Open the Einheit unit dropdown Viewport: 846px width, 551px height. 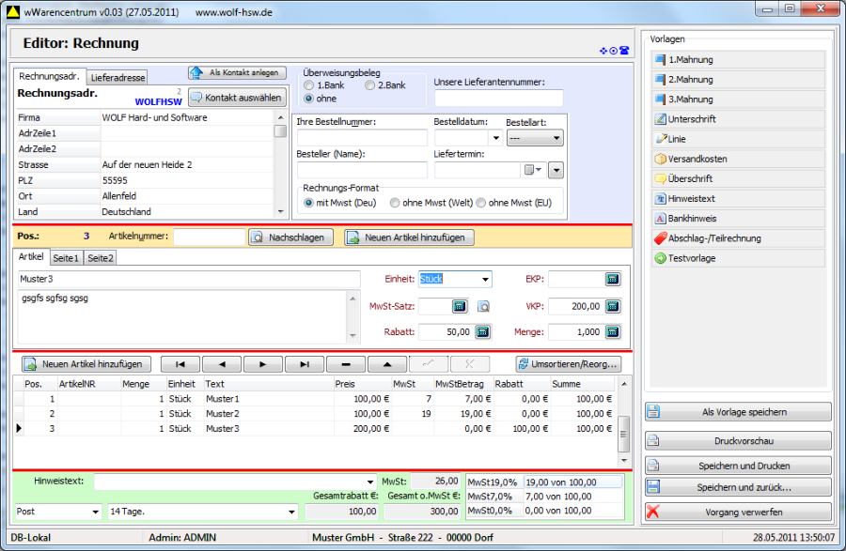485,279
